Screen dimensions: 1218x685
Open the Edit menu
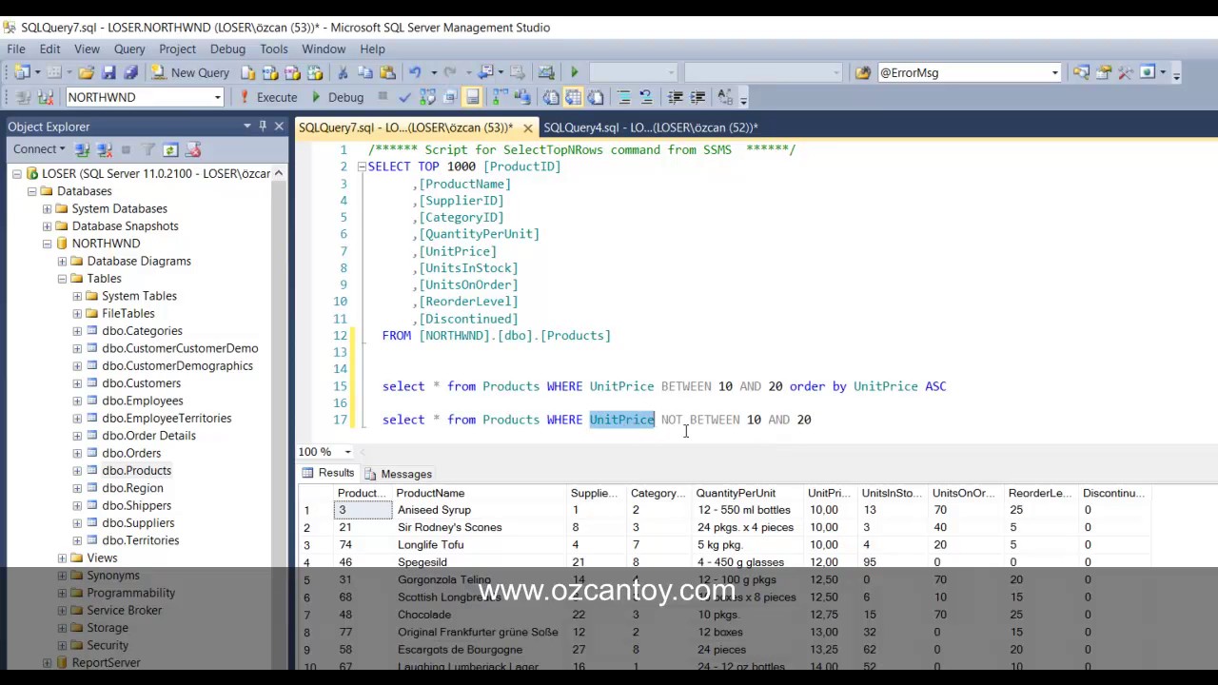click(49, 49)
